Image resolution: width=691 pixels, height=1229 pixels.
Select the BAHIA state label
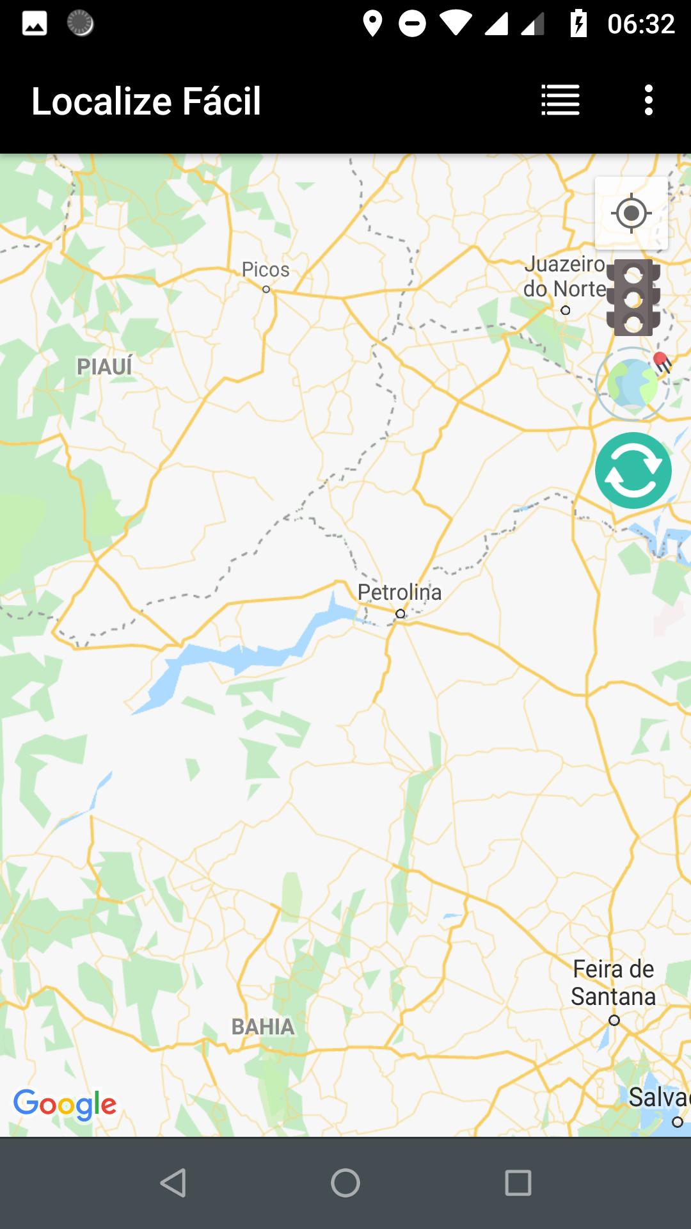point(263,1027)
